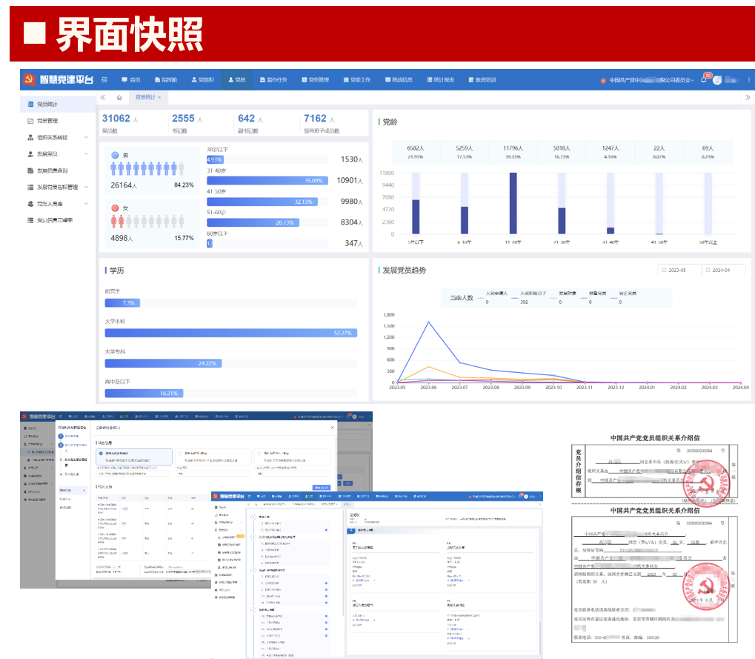755x659 pixels.
Task: Click the male gender icon
Action: pyautogui.click(x=115, y=155)
